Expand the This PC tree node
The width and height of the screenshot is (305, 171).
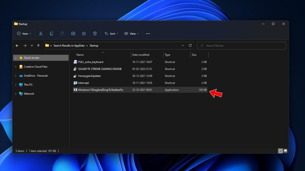click(16, 85)
